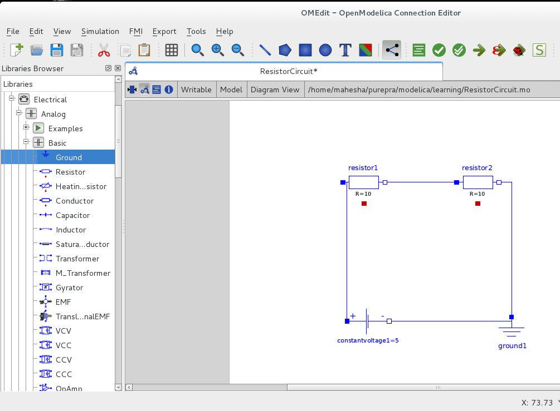Simulate the model with green arrow icon
Screen dimensions: 560x411
coord(479,49)
